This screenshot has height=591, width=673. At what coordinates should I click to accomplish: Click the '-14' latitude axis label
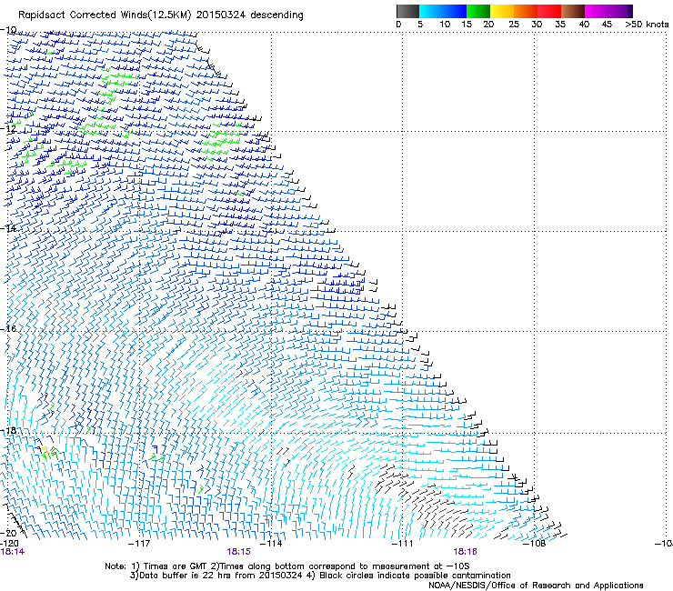pyautogui.click(x=8, y=228)
